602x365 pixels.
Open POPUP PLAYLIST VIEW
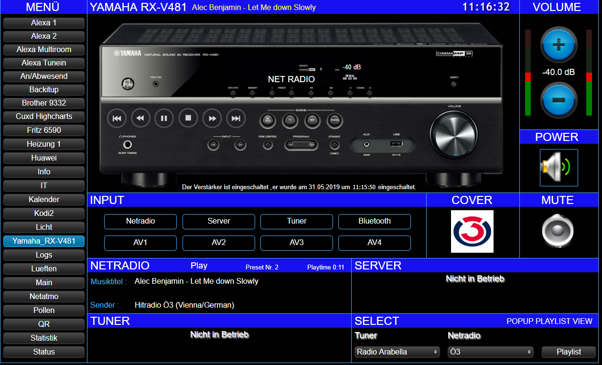[x=549, y=322]
